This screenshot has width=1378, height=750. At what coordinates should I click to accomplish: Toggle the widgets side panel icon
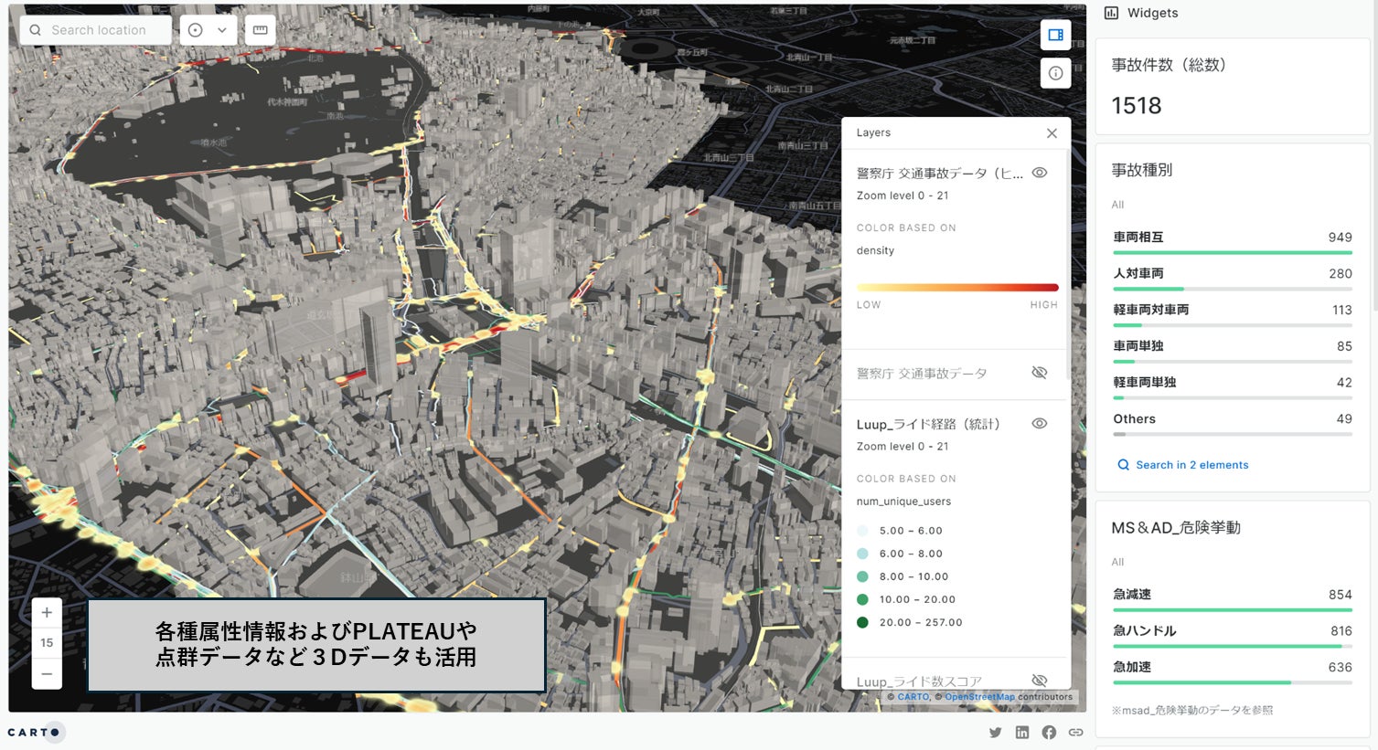[1055, 35]
